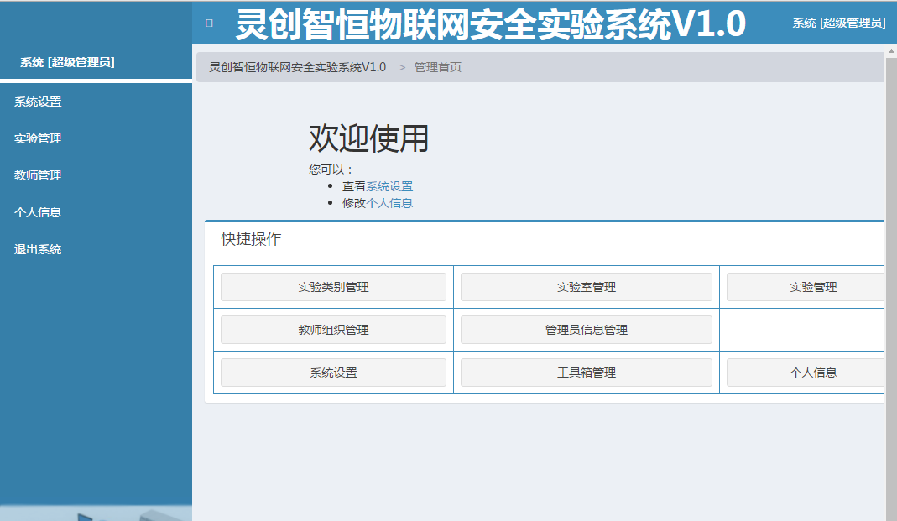The image size is (897, 521).
Task: Click the 实验类别管理 quick action button
Action: [333, 287]
